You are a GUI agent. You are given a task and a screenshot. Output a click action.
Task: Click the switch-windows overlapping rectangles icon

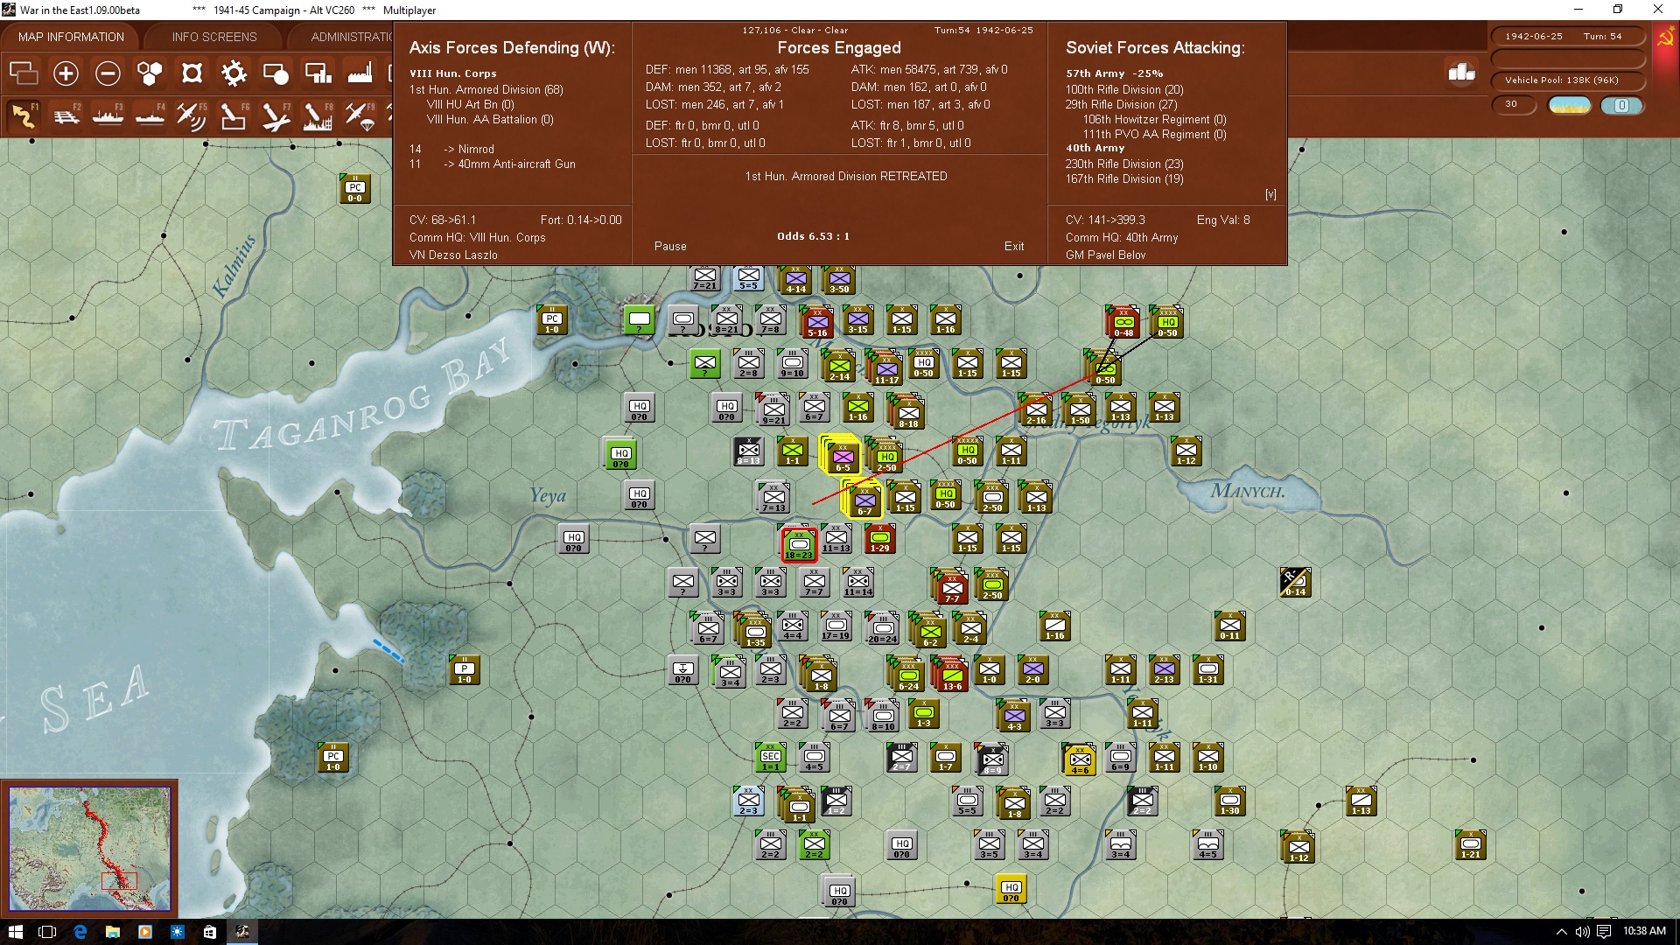[x=24, y=73]
